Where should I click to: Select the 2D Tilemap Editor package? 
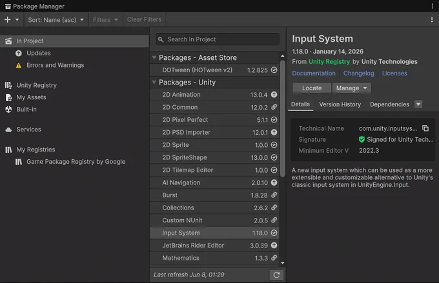(214, 170)
